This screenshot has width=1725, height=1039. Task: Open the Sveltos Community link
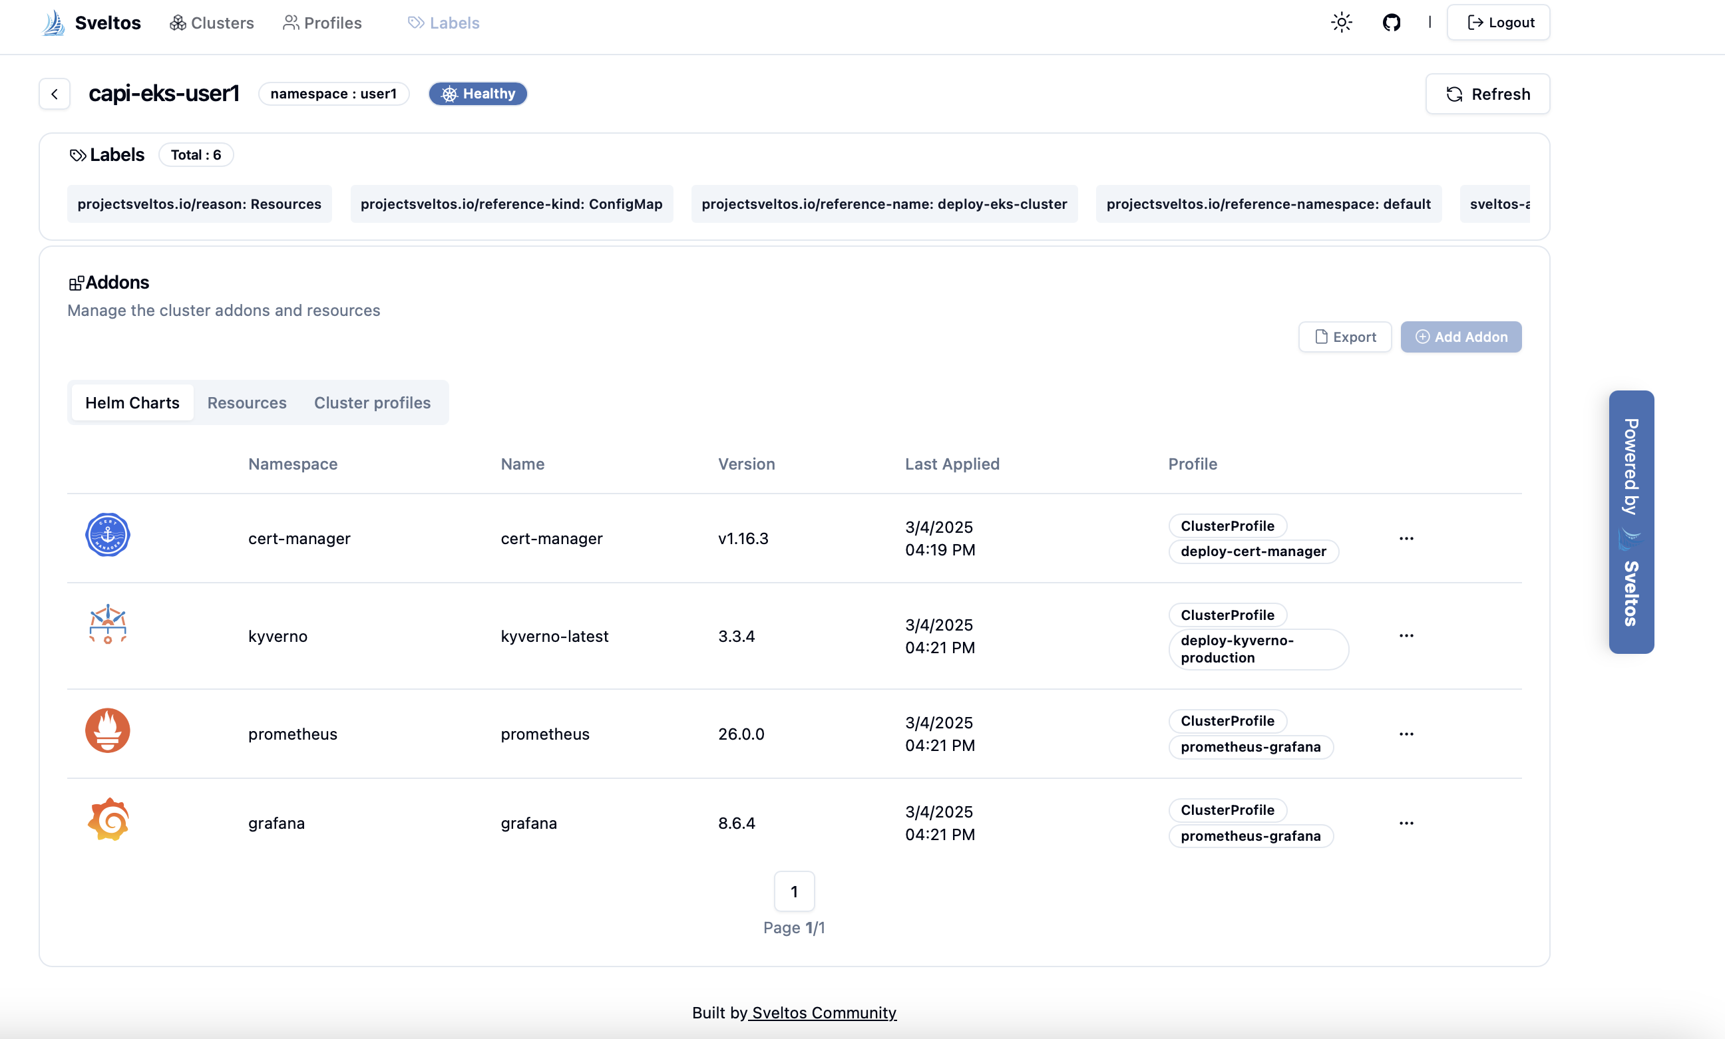click(823, 1012)
